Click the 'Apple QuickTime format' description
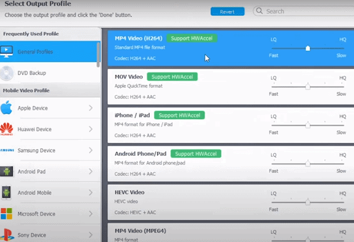The image size is (354, 242). click(138, 86)
